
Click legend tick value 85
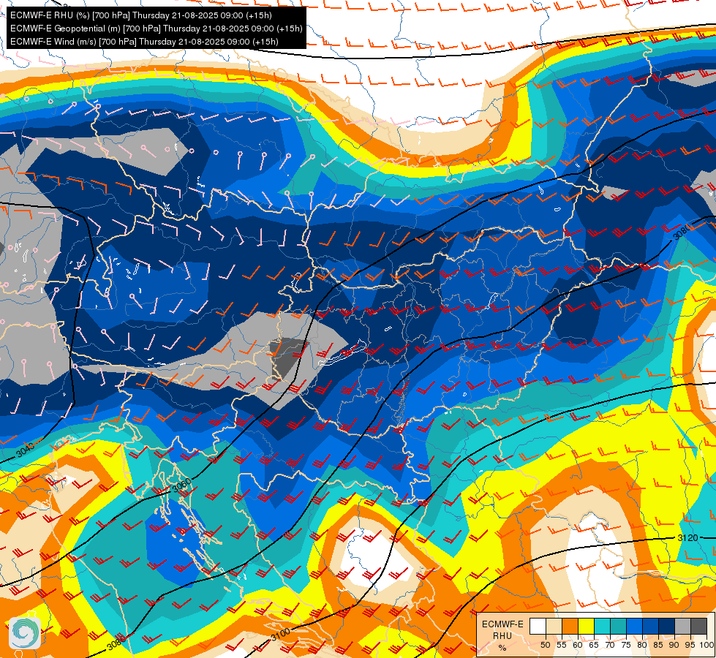pyautogui.click(x=658, y=645)
